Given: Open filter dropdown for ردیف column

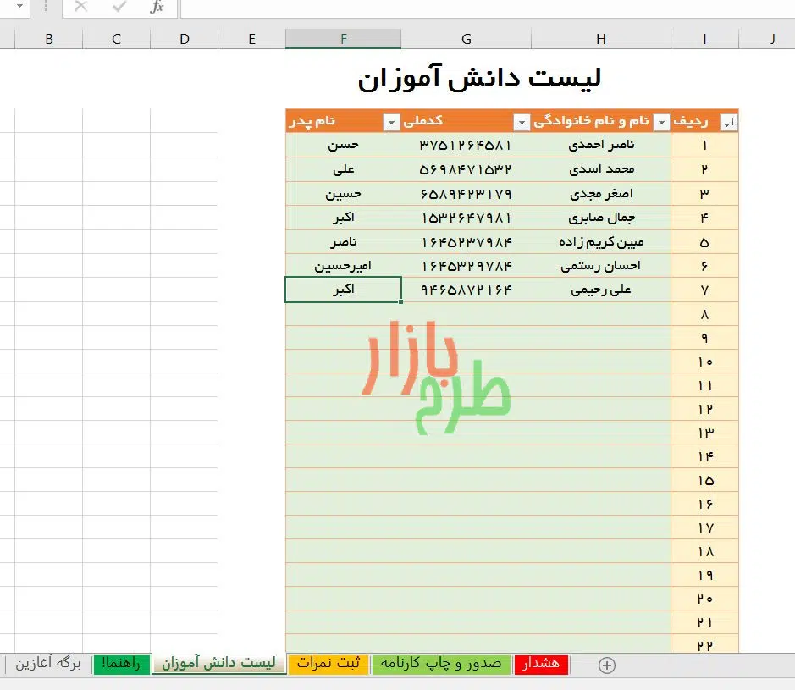Looking at the screenshot, I should pos(728,123).
